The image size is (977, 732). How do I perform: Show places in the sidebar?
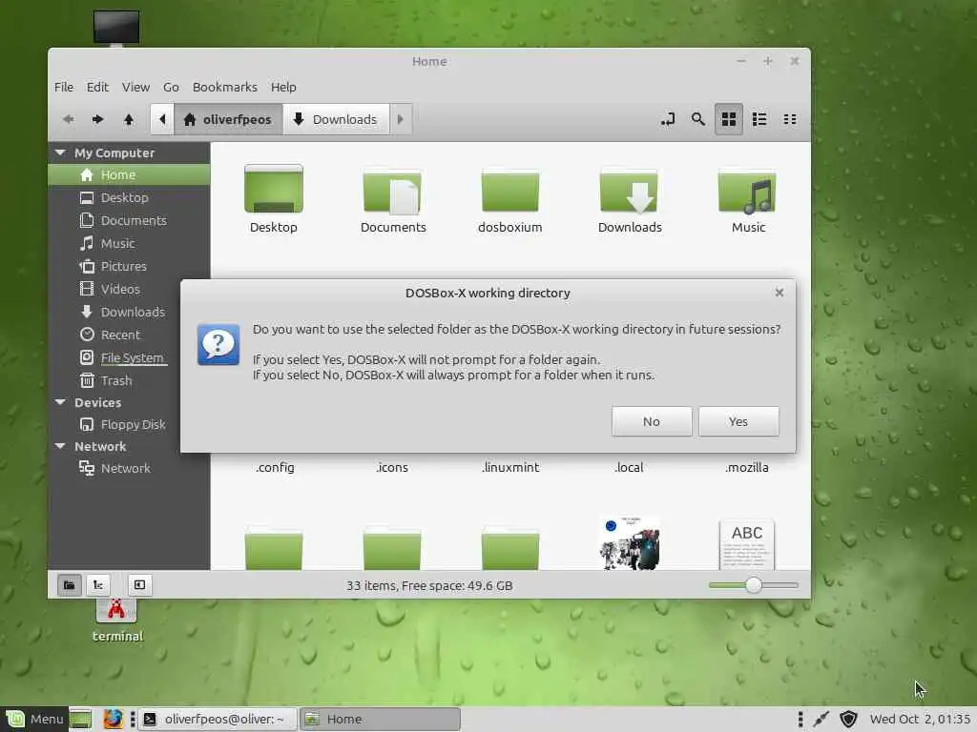coord(69,584)
